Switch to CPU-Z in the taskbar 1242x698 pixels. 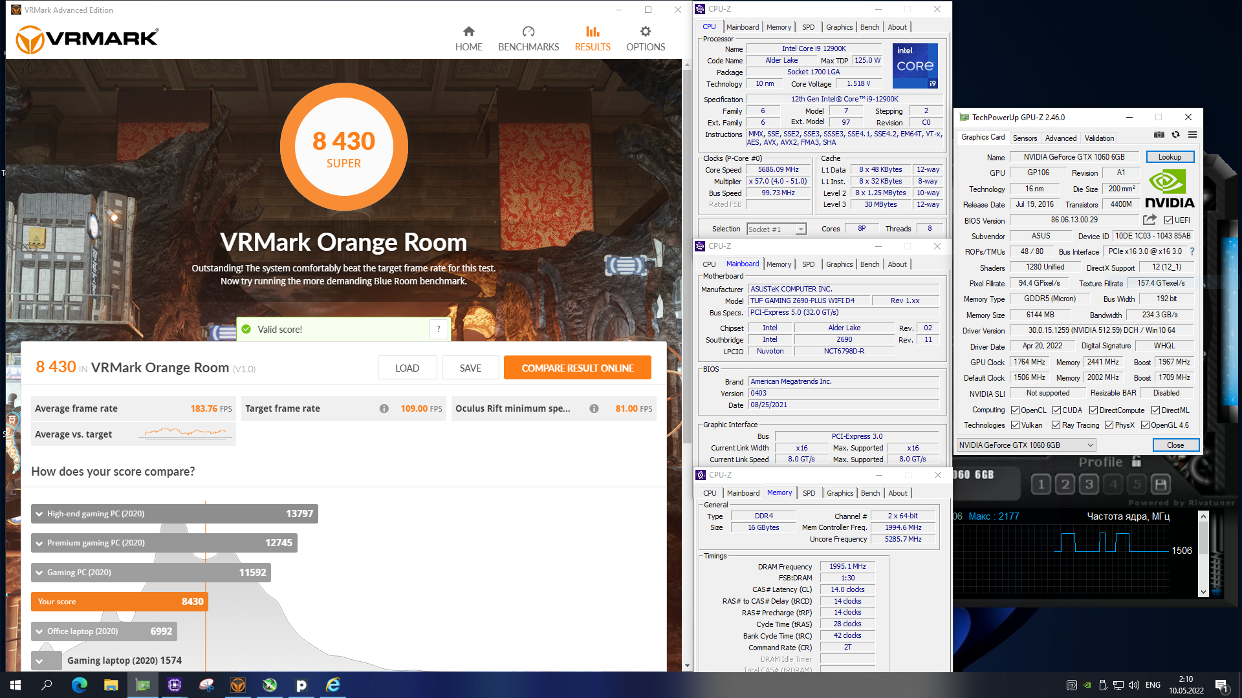pyautogui.click(x=175, y=685)
